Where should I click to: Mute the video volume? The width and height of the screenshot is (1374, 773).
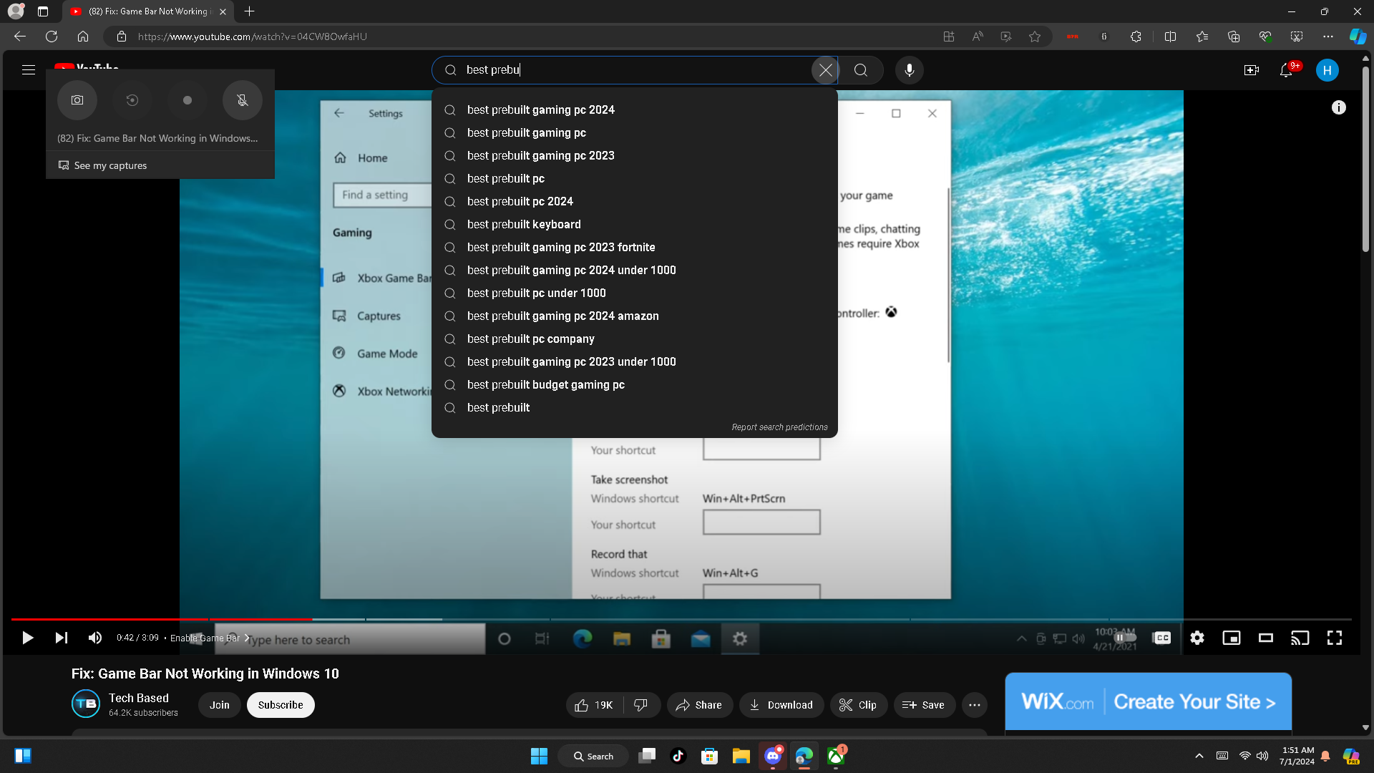pos(95,638)
